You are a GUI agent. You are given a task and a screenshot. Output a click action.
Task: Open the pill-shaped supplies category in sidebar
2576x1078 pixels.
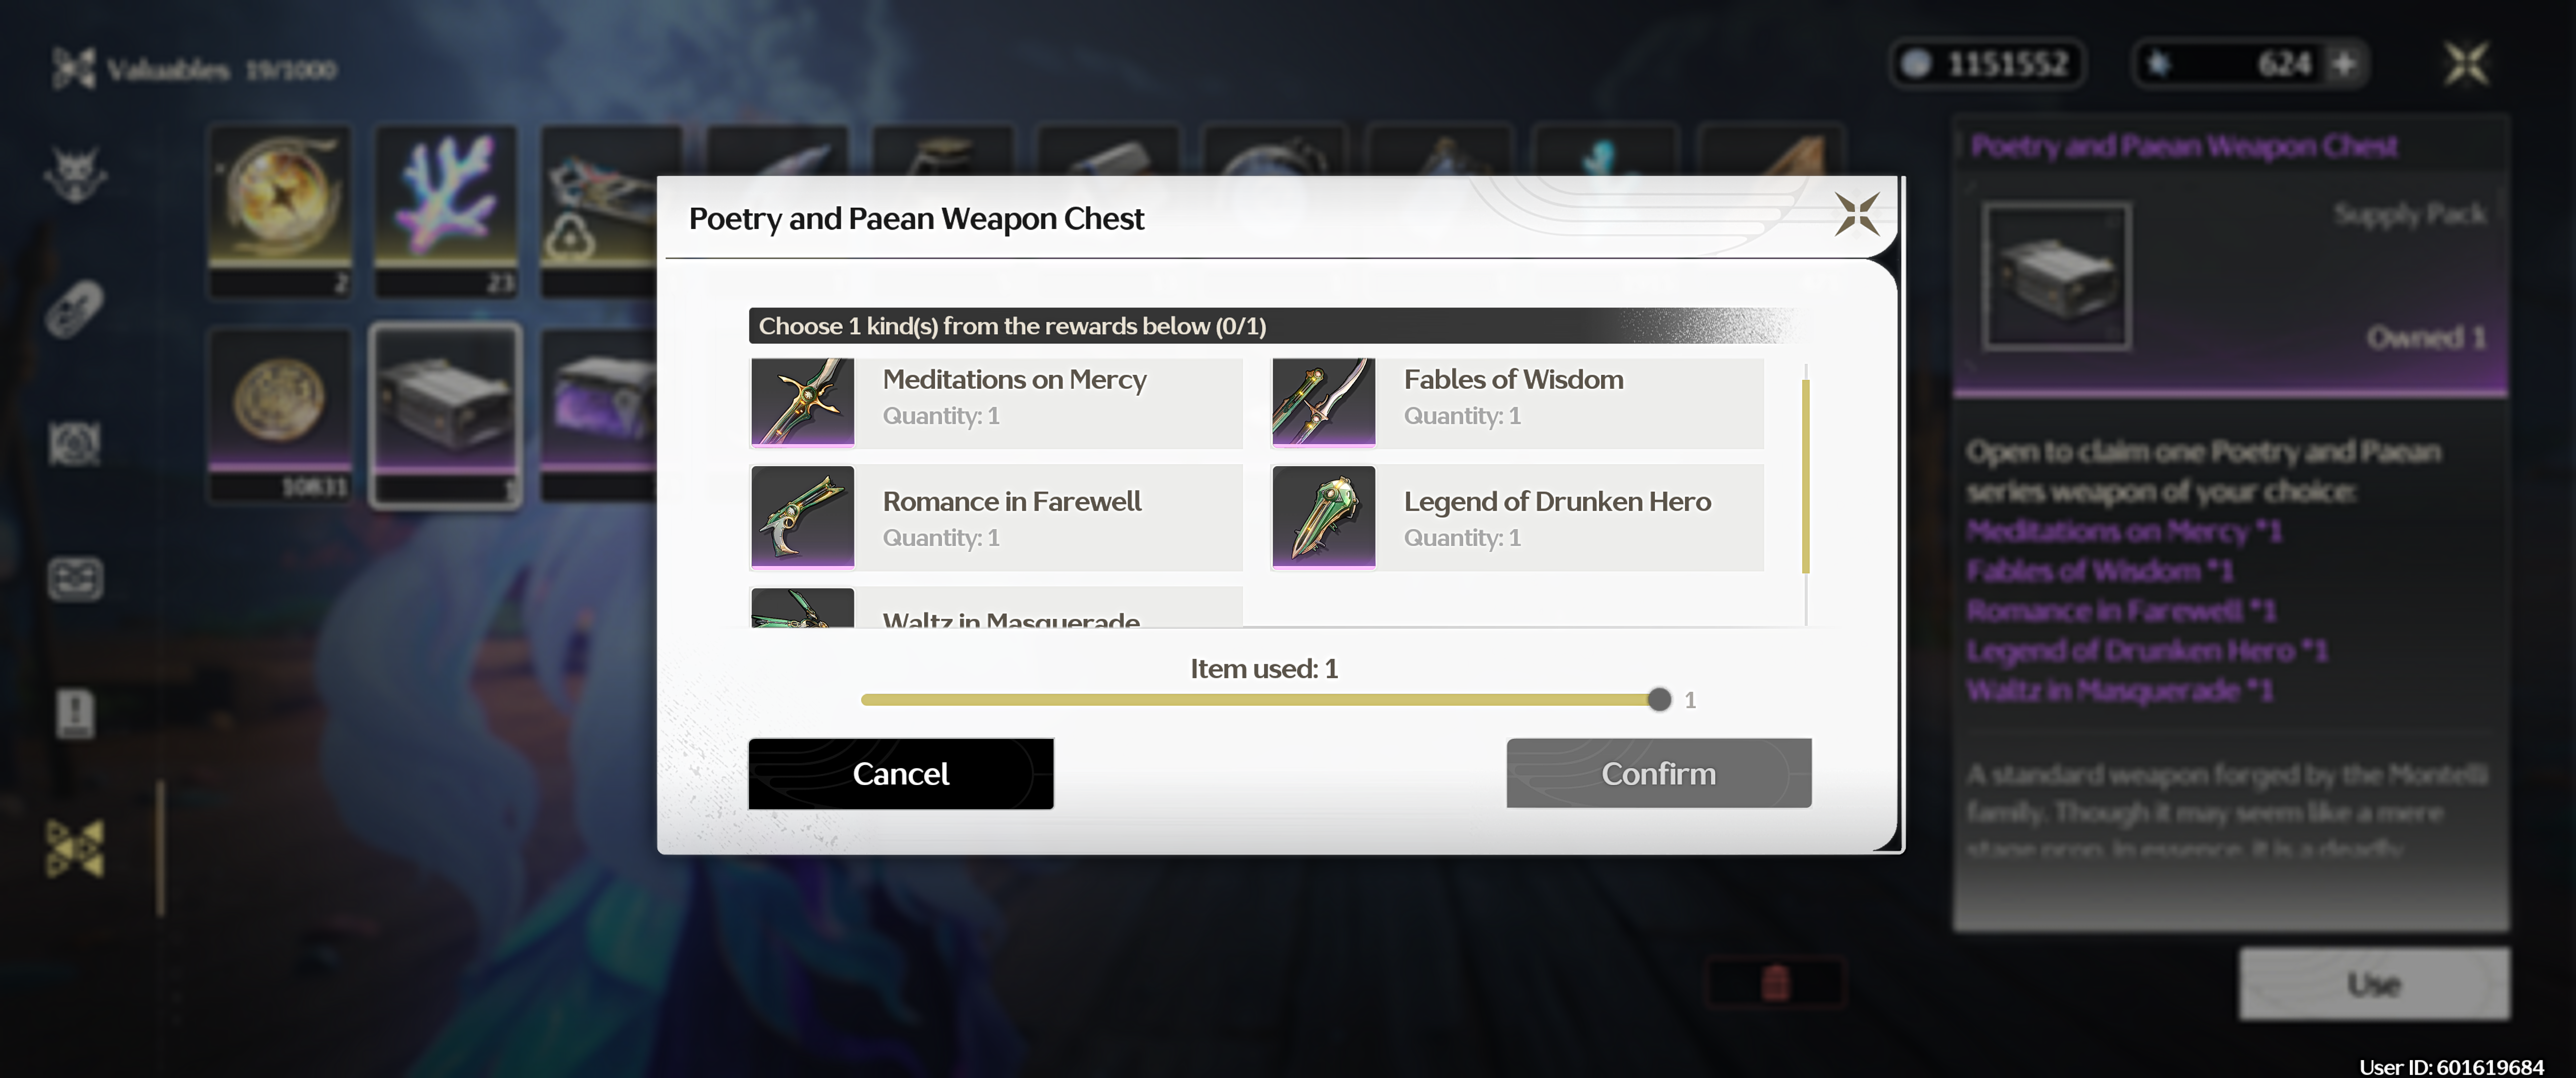(75, 309)
